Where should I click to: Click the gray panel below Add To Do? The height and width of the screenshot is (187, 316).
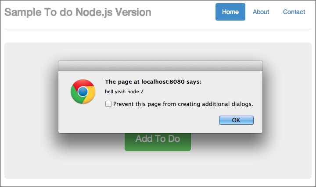click(x=158, y=166)
